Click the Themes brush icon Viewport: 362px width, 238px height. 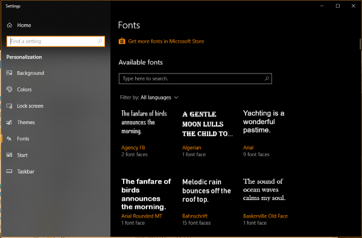(x=9, y=122)
